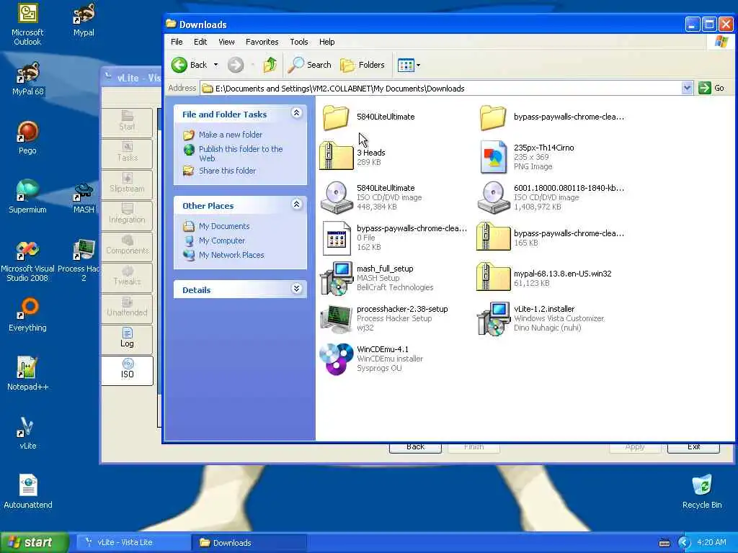Expand hidden system tray icons arrow
Image resolution: width=738 pixels, height=553 pixels.
coord(684,543)
